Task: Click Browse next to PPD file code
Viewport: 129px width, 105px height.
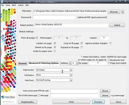Action: [x=105, y=91]
